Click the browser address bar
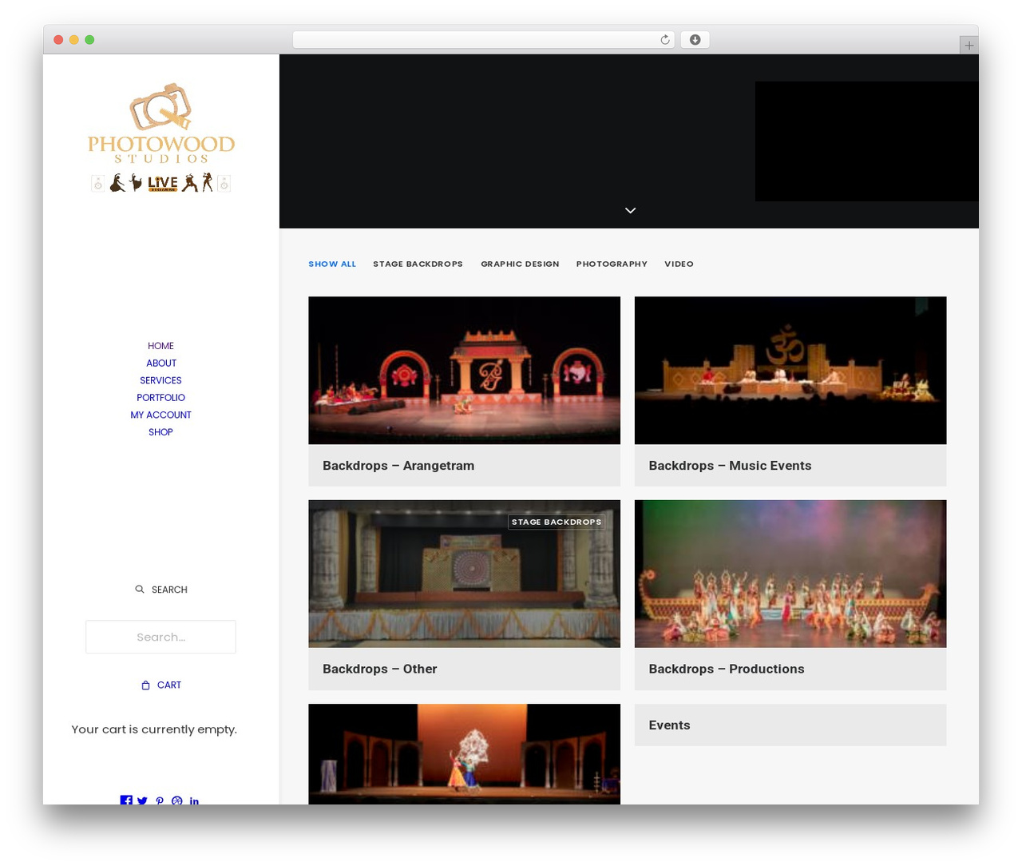This screenshot has height=866, width=1022. [x=484, y=40]
